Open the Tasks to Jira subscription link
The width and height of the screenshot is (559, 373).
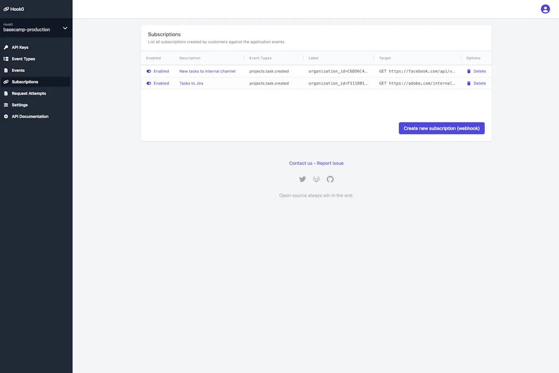point(191,83)
